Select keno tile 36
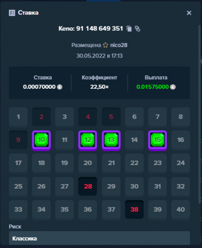The width and height of the screenshot is (202, 248). point(88,210)
